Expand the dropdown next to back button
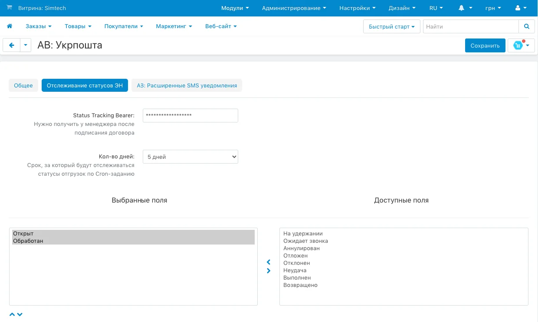Screen dimensions: 538x322 pyautogui.click(x=26, y=45)
